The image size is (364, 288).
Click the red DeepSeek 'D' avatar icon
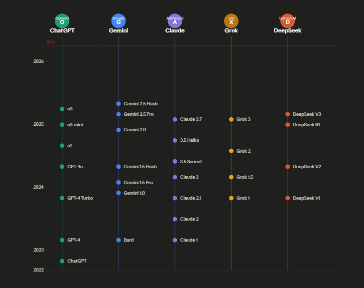tap(287, 20)
